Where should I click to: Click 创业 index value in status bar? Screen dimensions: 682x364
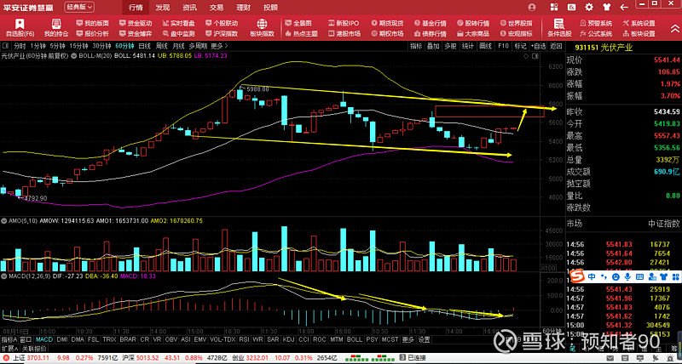pos(258,358)
